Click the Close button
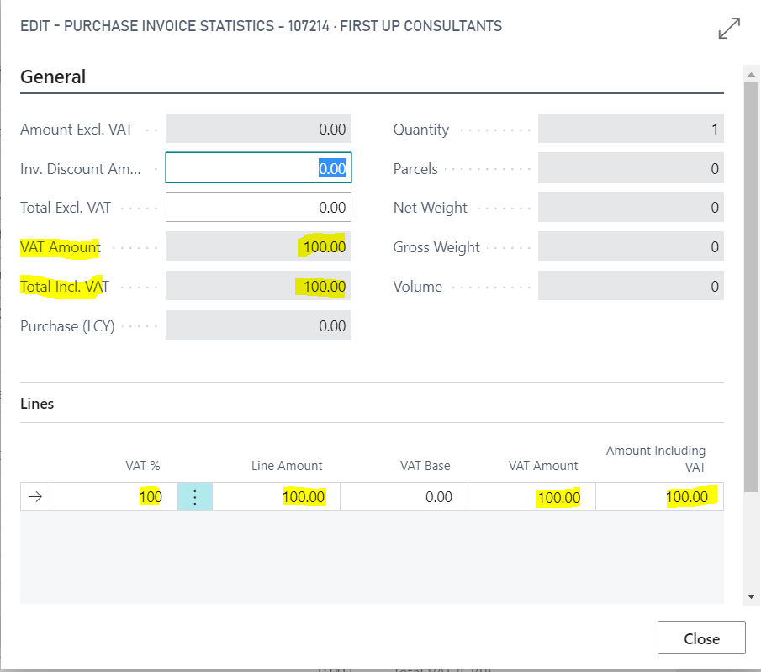The image size is (761, 672). coord(700,638)
